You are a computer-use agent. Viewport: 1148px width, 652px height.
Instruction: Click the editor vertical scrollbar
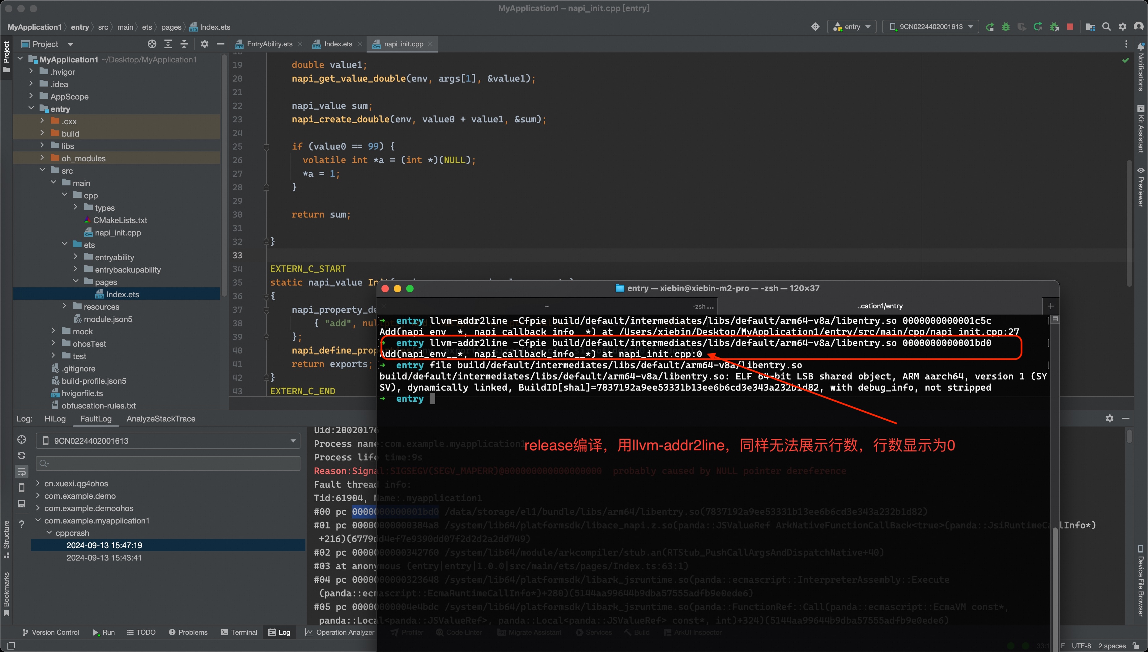[1129, 224]
